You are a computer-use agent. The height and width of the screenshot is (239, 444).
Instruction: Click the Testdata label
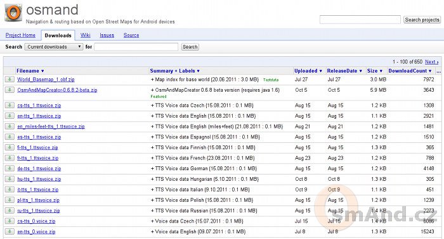pyautogui.click(x=271, y=80)
